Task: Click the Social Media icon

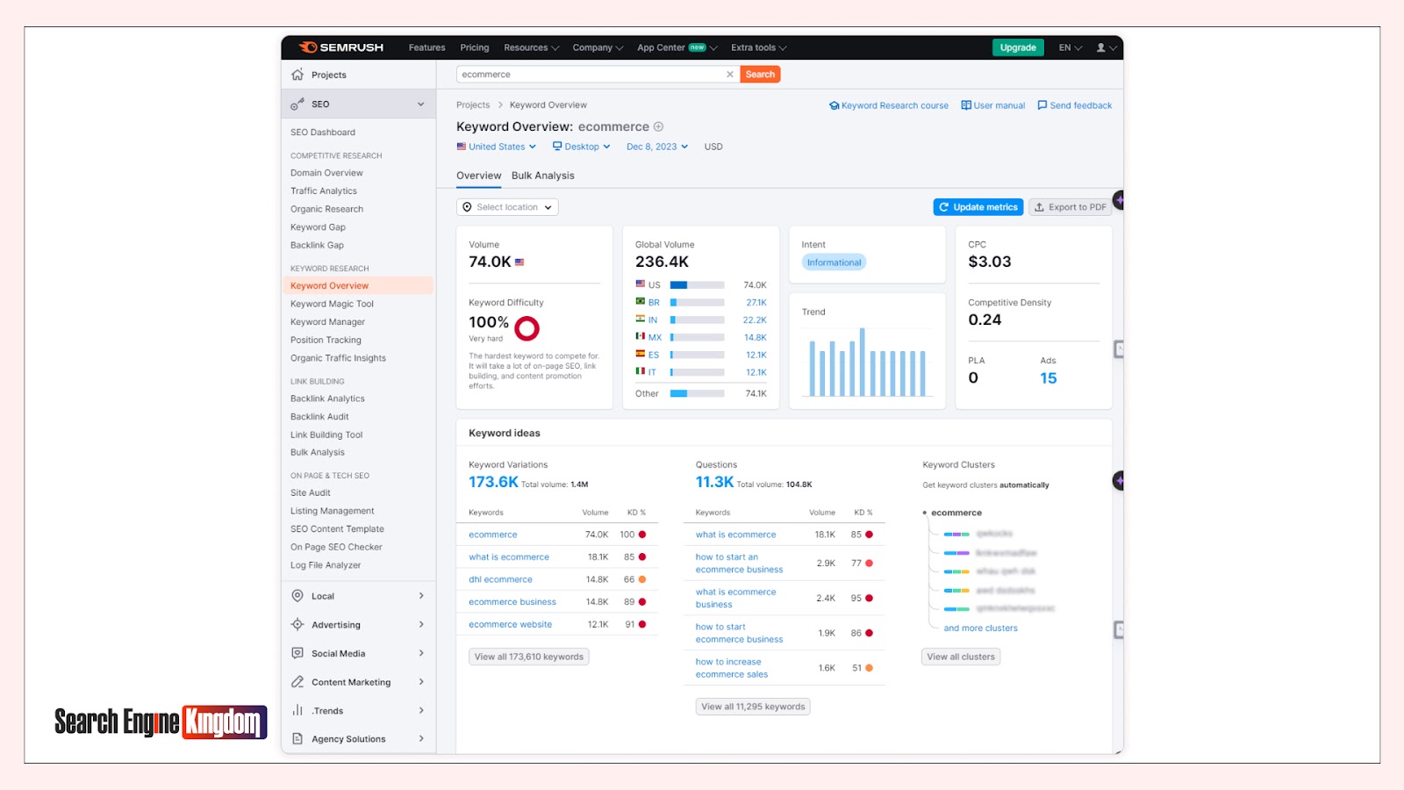Action: click(297, 653)
